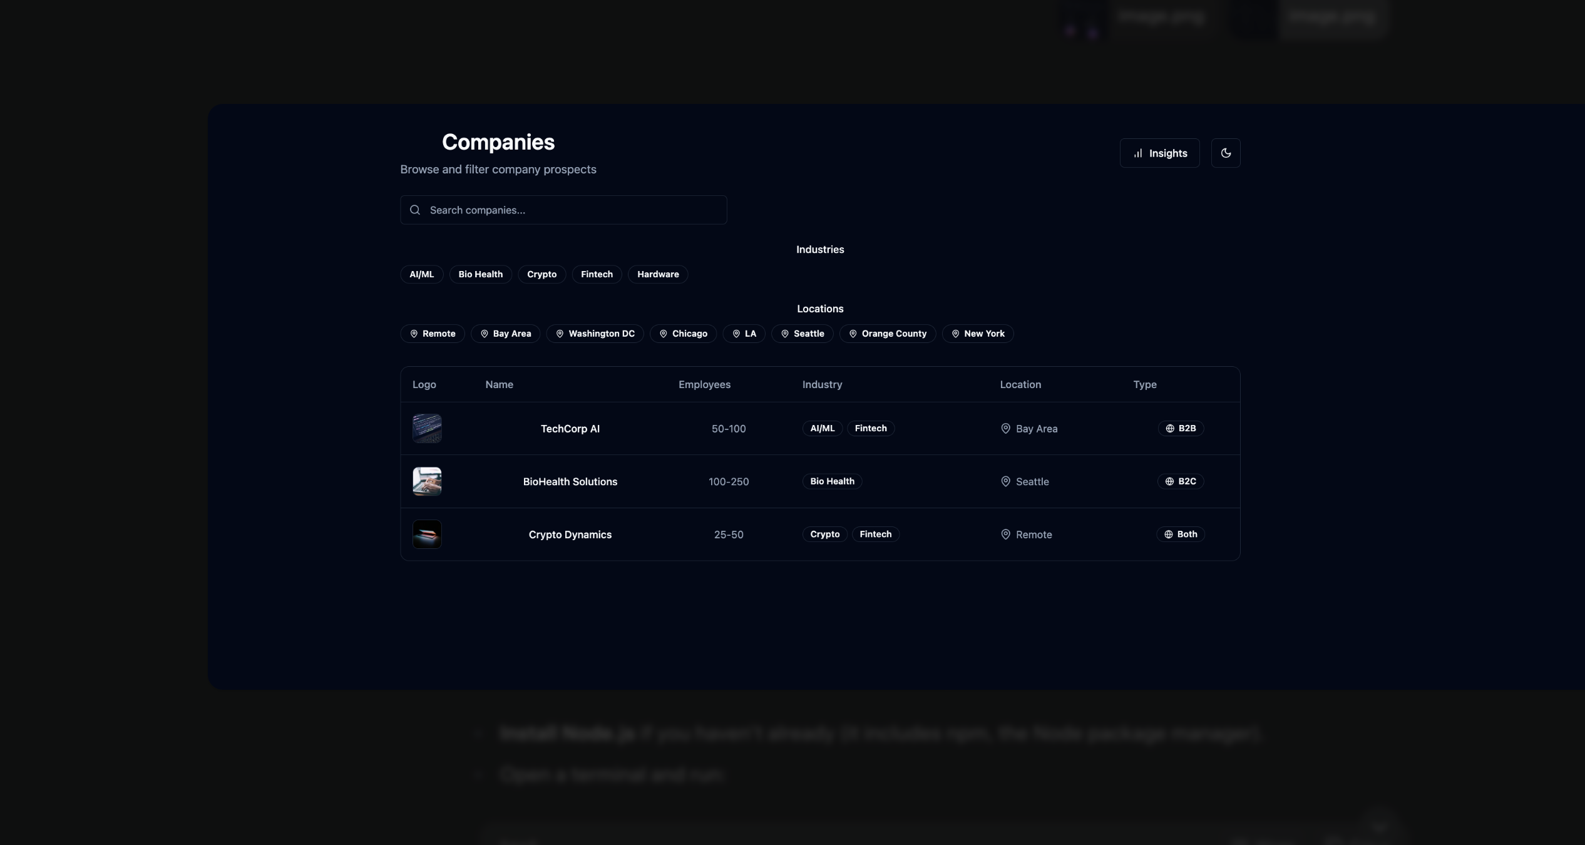Image resolution: width=1585 pixels, height=845 pixels.
Task: Open the Insights view
Action: 1159,153
